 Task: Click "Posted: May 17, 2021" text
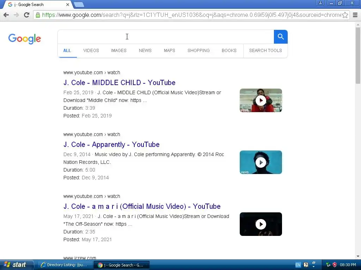point(87,239)
